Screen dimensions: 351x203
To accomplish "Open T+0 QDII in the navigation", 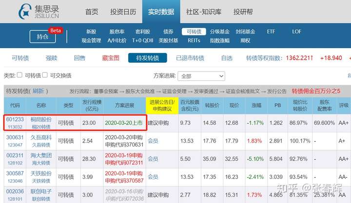I will click(142, 40).
